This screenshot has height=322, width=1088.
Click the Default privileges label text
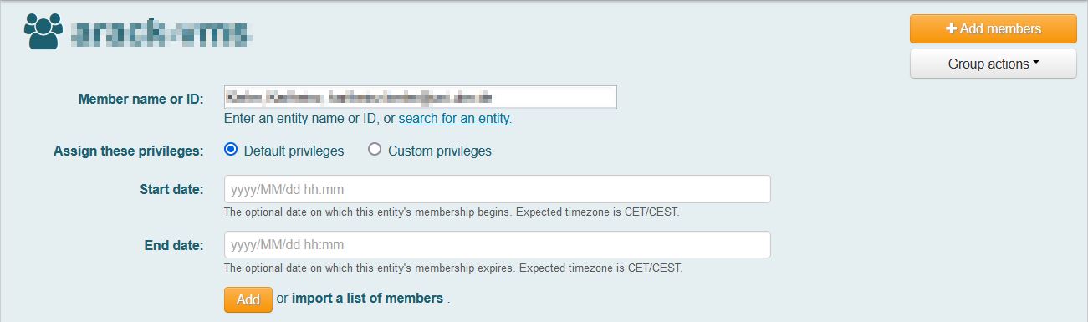point(294,151)
